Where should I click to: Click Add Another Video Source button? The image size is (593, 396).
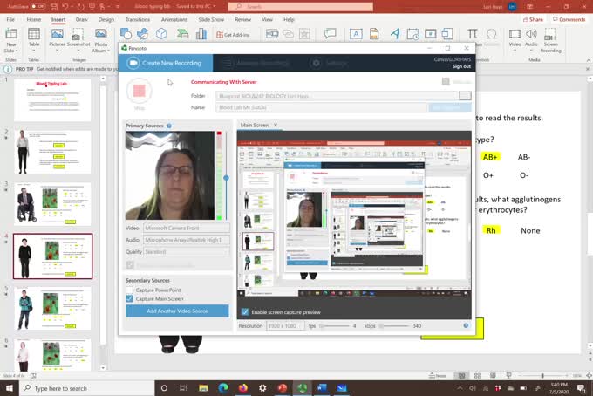pos(177,311)
